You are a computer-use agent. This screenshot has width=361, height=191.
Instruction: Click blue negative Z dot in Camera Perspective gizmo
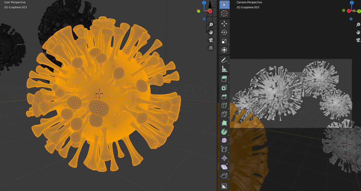[x=351, y=19]
